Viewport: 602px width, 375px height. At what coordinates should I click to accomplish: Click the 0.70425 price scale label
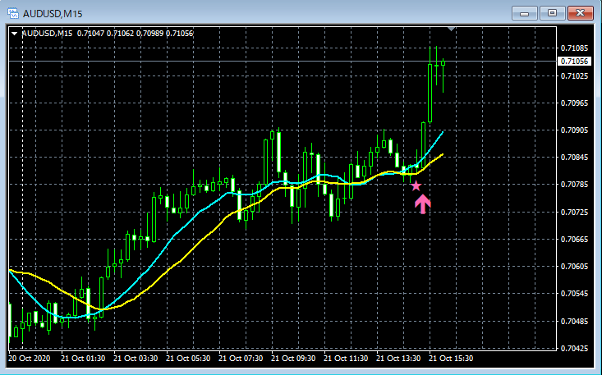coord(574,348)
